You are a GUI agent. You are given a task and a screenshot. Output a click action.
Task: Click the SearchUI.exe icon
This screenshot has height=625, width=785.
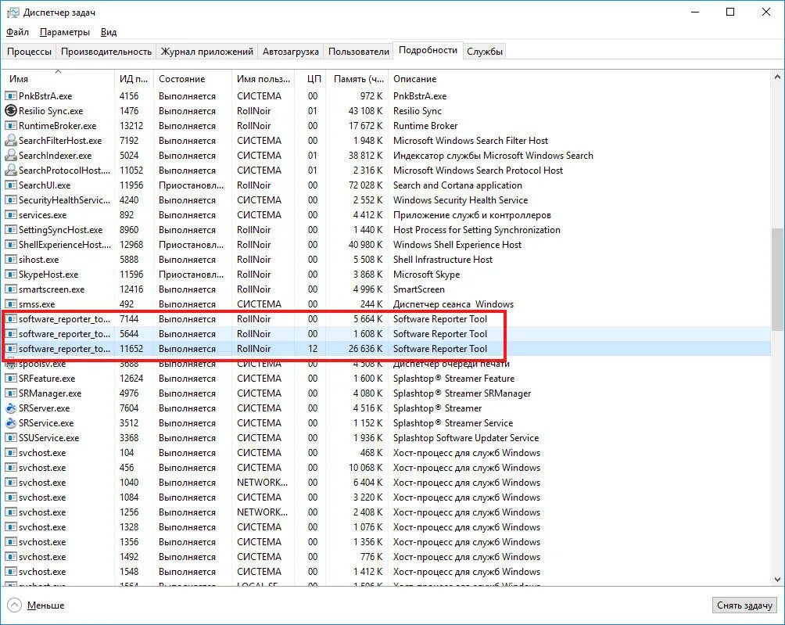point(10,185)
